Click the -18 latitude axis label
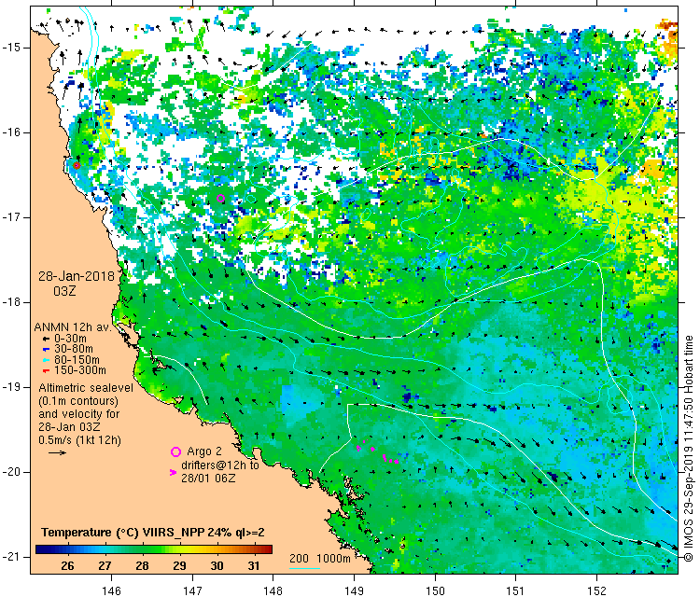This screenshot has width=700, height=597. point(10,302)
